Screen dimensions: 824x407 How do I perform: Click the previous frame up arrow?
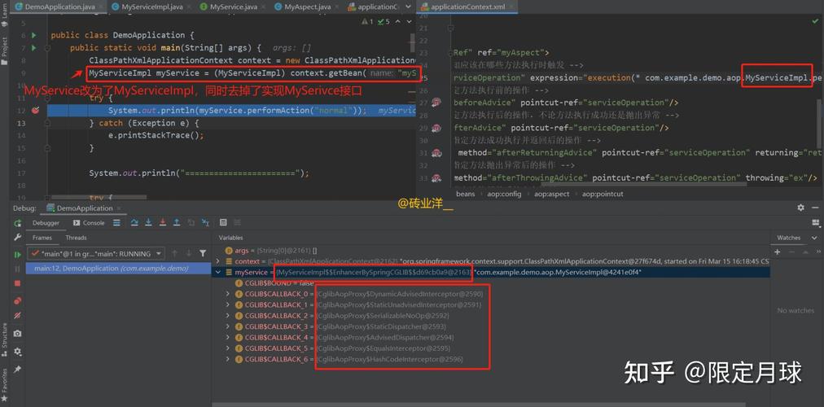174,254
